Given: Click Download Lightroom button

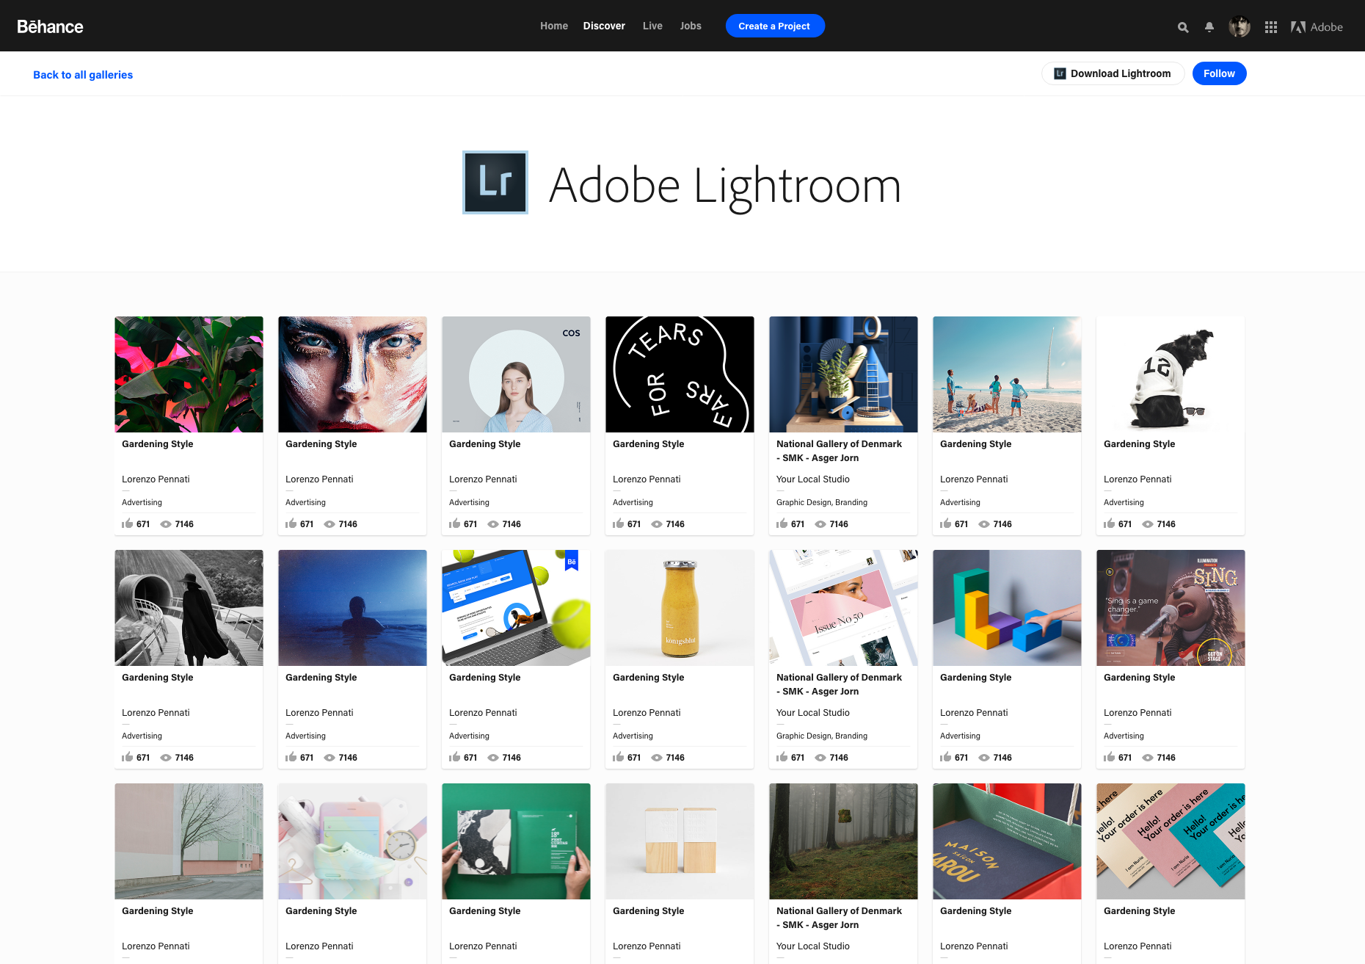Looking at the screenshot, I should coord(1113,73).
